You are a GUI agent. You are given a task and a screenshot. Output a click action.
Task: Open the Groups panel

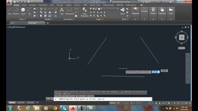[x=144, y=10]
